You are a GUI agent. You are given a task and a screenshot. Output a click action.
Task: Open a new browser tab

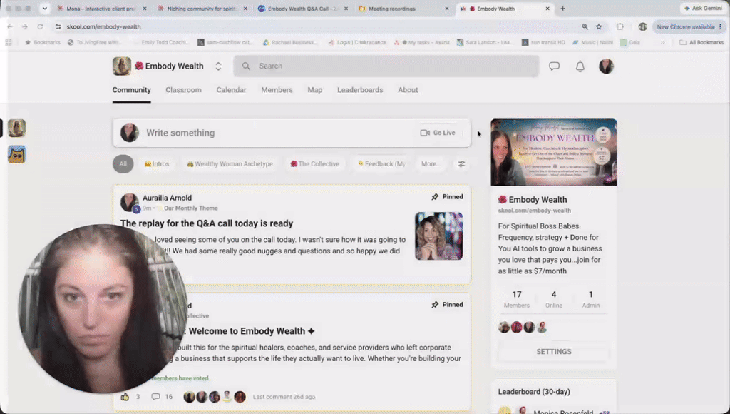coord(562,9)
